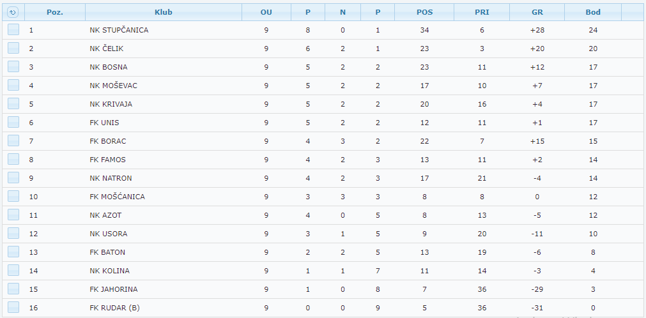Screen dimensions: 646x318
Task: Mark the FK RUDAR (B) row checkbox
Action: pyautogui.click(x=13, y=308)
